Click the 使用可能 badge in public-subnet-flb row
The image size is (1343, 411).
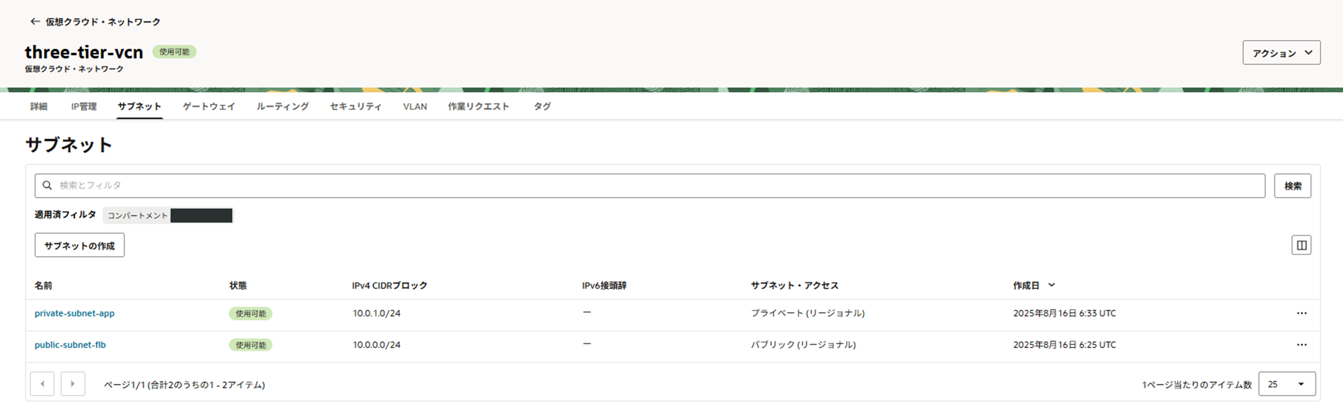(x=250, y=345)
